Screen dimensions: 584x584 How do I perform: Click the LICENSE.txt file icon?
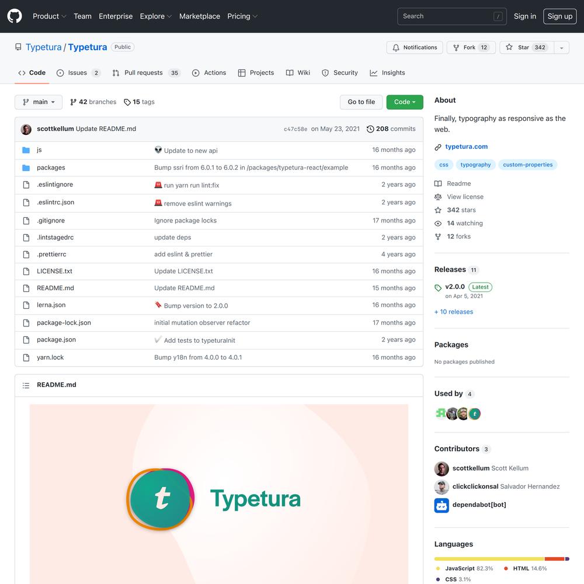26,272
